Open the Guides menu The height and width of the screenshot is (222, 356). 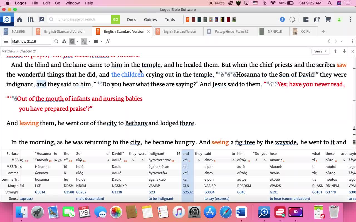[x=150, y=19]
